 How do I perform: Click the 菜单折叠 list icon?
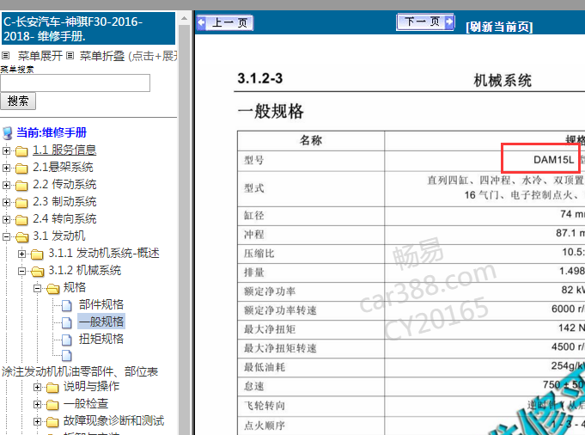pos(70,56)
